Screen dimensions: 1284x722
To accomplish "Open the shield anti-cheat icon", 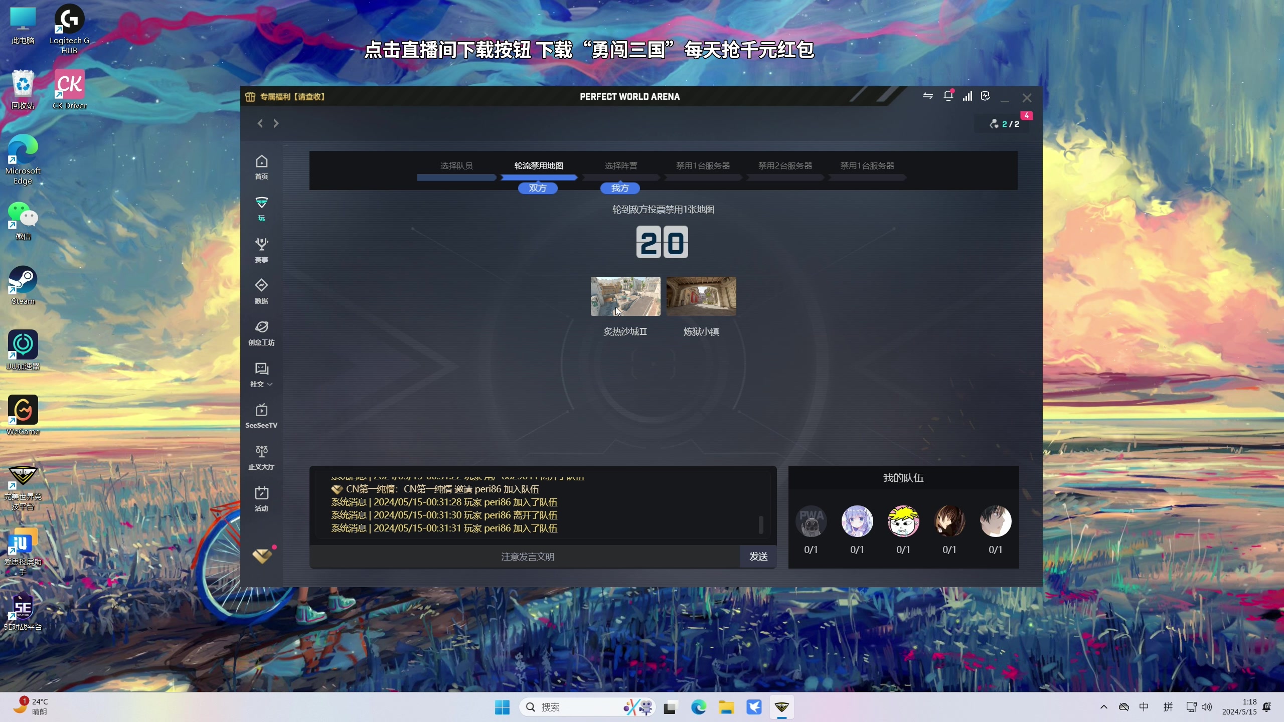I will [x=986, y=96].
